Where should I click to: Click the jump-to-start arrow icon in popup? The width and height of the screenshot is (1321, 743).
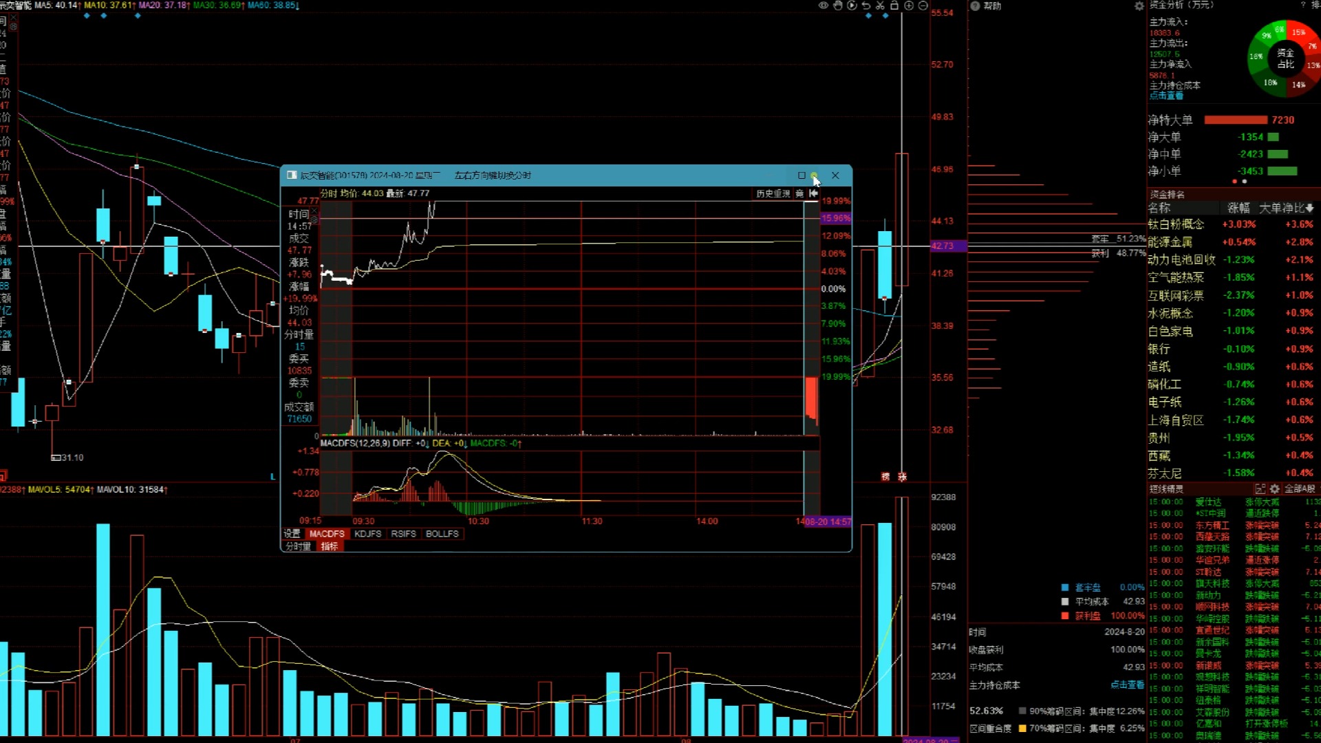click(x=813, y=194)
